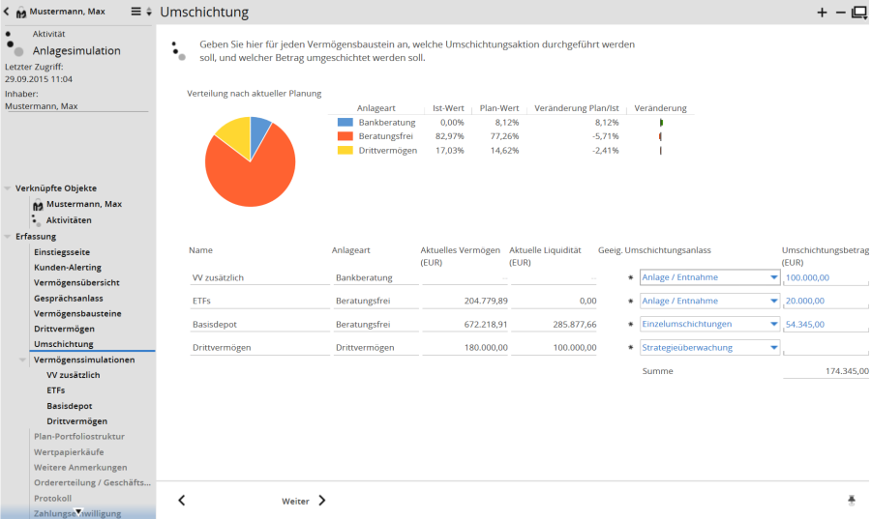The height and width of the screenshot is (519, 871).
Task: Click the Umschichtungsbetrag field showing 100.000,00
Action: (x=825, y=277)
